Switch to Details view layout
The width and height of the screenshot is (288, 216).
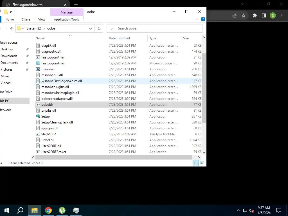[196, 163]
